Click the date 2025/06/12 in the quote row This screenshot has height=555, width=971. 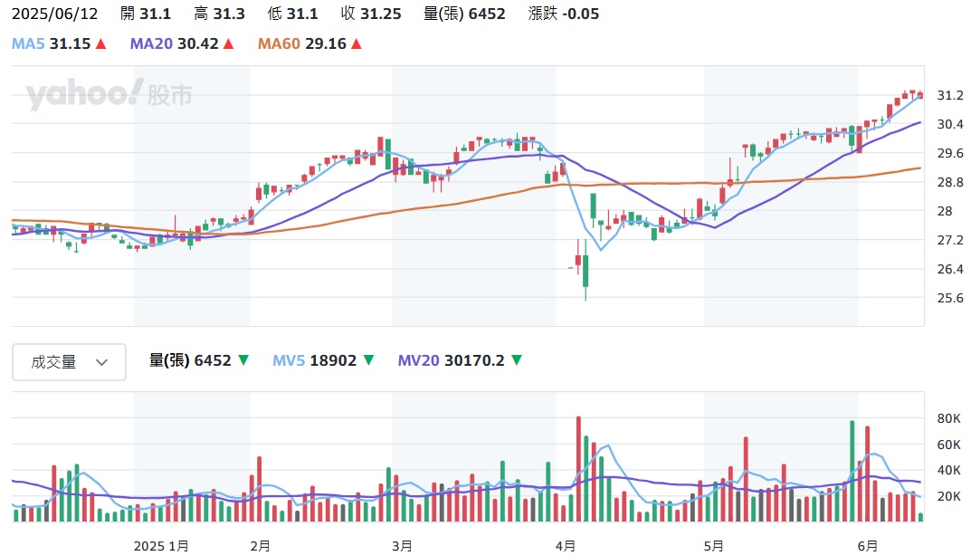(54, 14)
